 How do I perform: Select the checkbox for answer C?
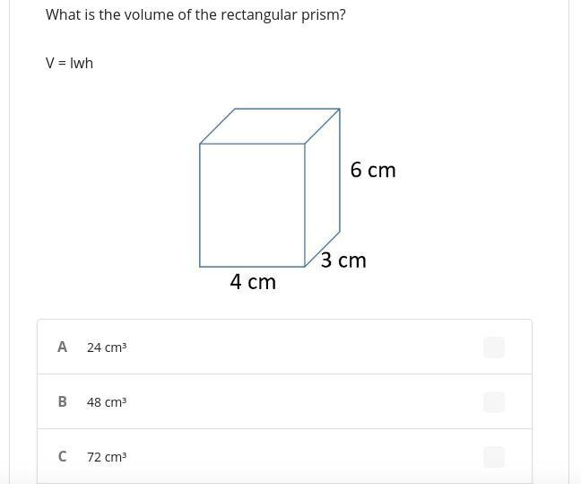494,457
